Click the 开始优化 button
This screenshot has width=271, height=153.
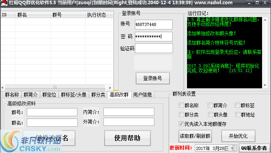click(238, 136)
